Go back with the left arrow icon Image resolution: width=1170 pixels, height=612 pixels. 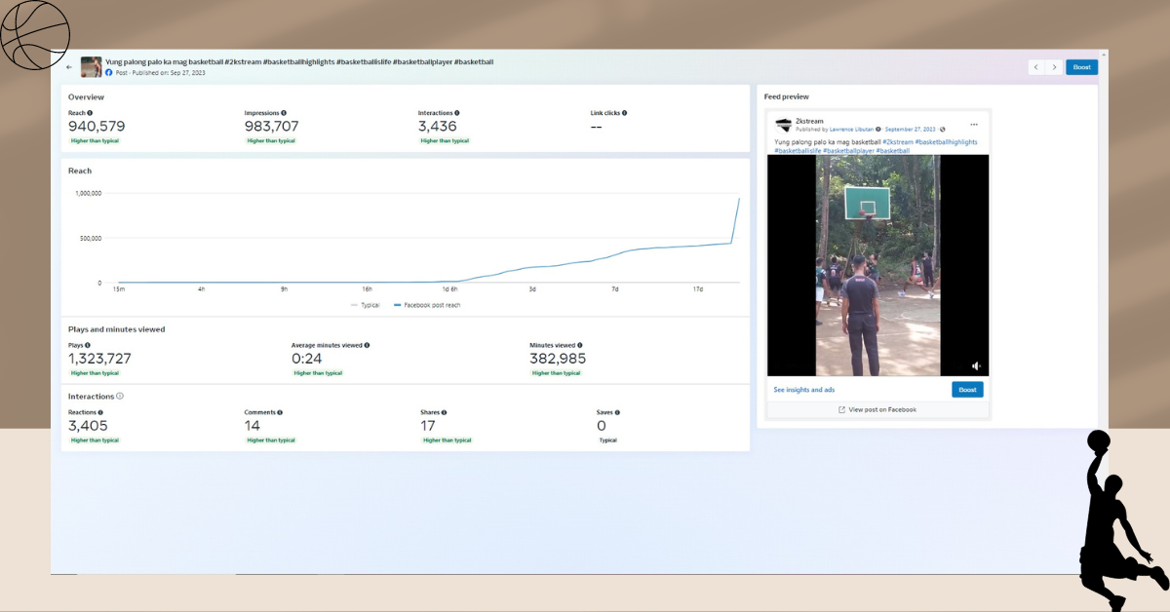(x=69, y=67)
